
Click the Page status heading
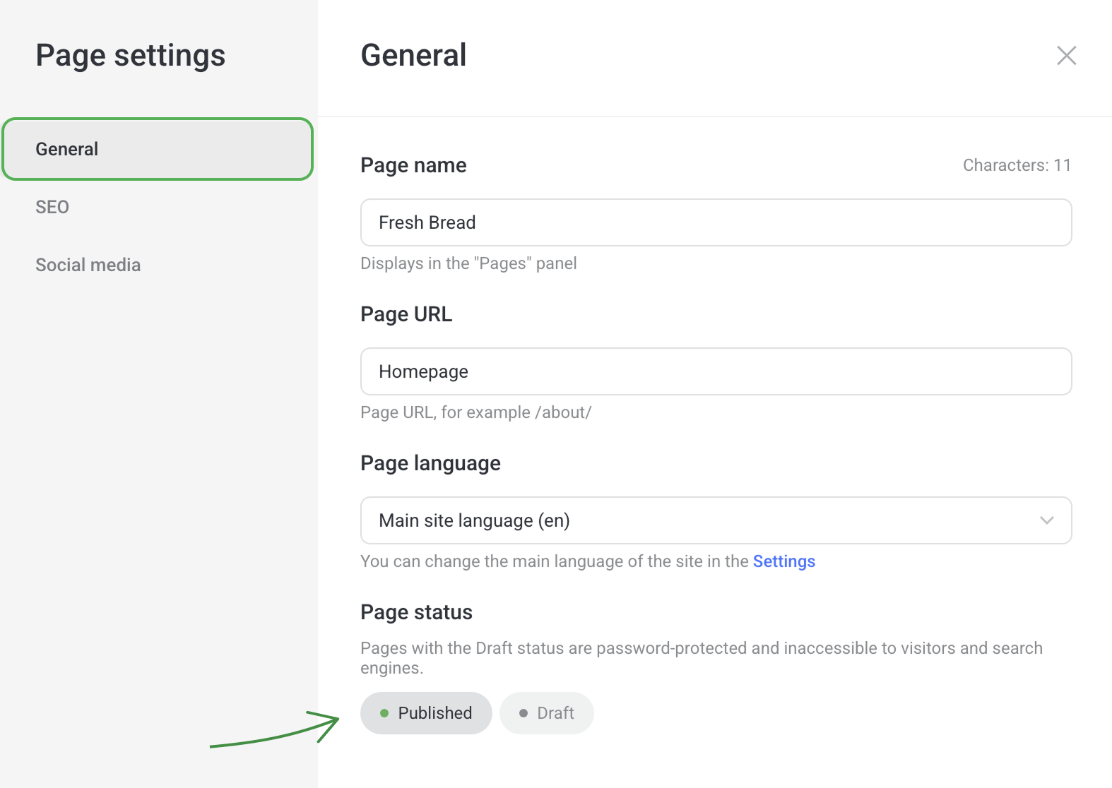pyautogui.click(x=416, y=612)
